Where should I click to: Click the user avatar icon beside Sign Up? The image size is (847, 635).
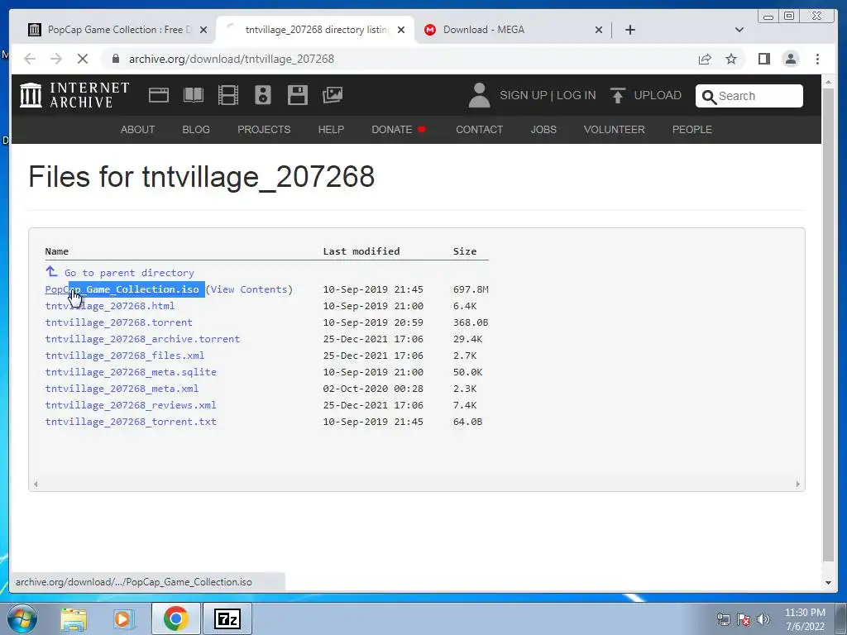479,96
